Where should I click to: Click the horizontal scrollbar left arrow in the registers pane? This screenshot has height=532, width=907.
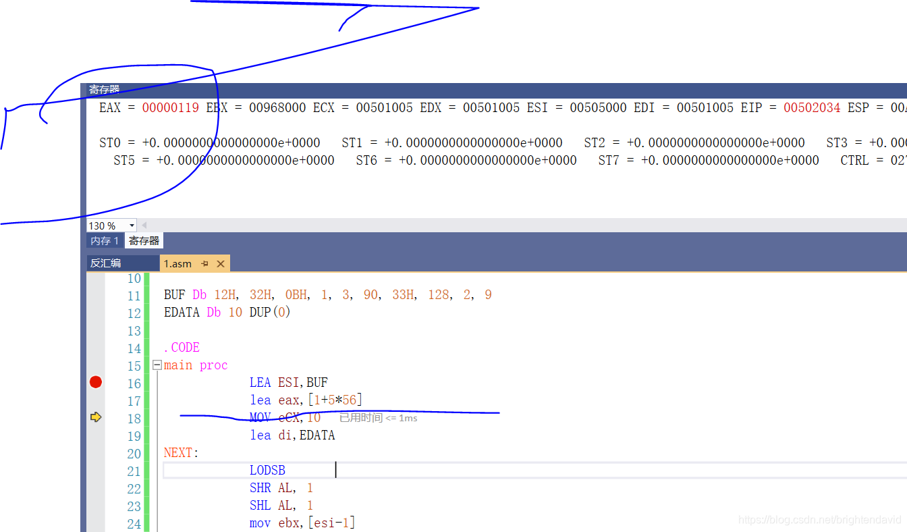[144, 225]
